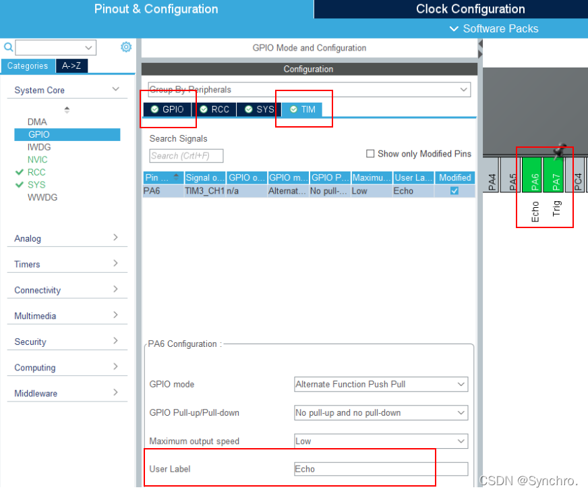Image resolution: width=588 pixels, height=494 pixels.
Task: Open the Software Packs menu
Action: pyautogui.click(x=494, y=28)
